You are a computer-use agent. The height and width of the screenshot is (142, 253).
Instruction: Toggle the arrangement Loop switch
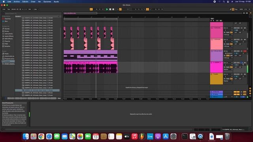[147, 9]
